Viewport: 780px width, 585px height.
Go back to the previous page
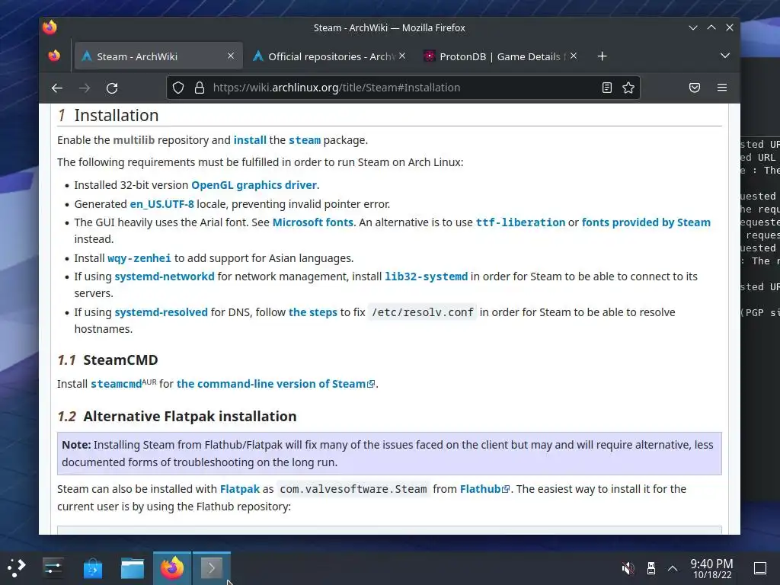click(x=56, y=88)
